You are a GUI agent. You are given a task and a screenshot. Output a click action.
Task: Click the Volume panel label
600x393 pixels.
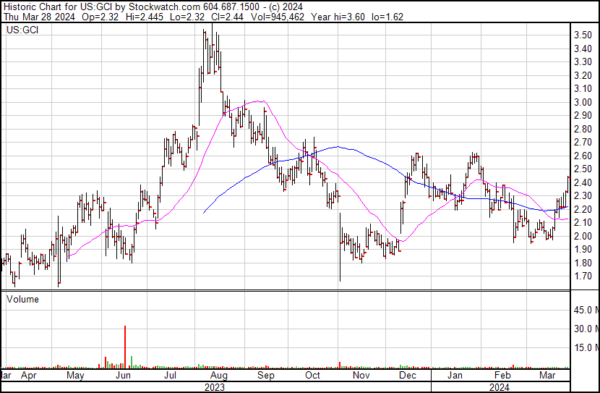[x=22, y=299]
